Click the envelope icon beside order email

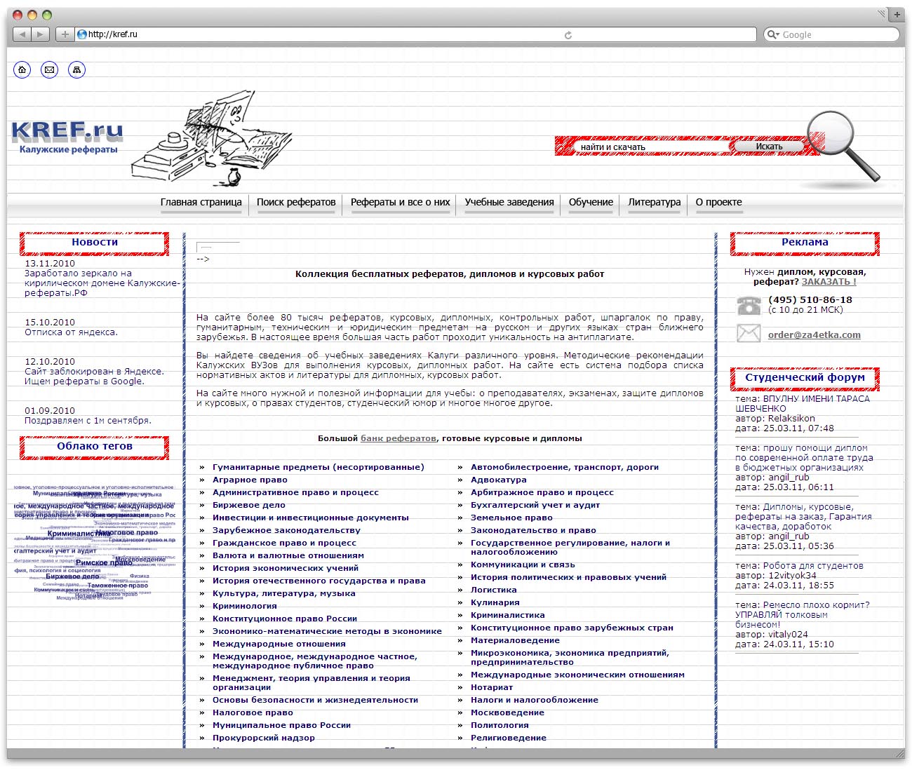[749, 334]
